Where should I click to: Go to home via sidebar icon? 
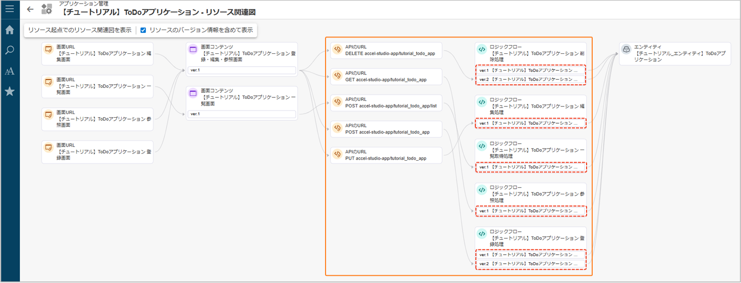tap(10, 30)
